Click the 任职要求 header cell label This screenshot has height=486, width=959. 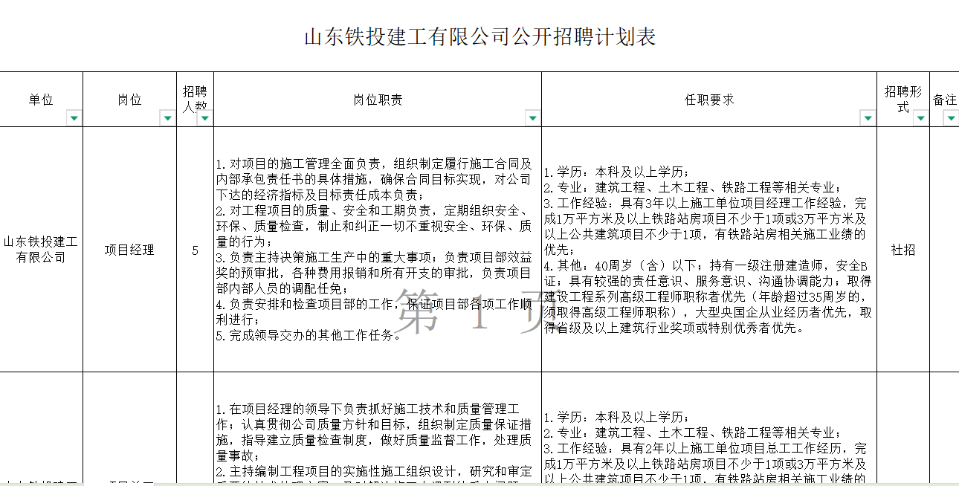click(709, 100)
